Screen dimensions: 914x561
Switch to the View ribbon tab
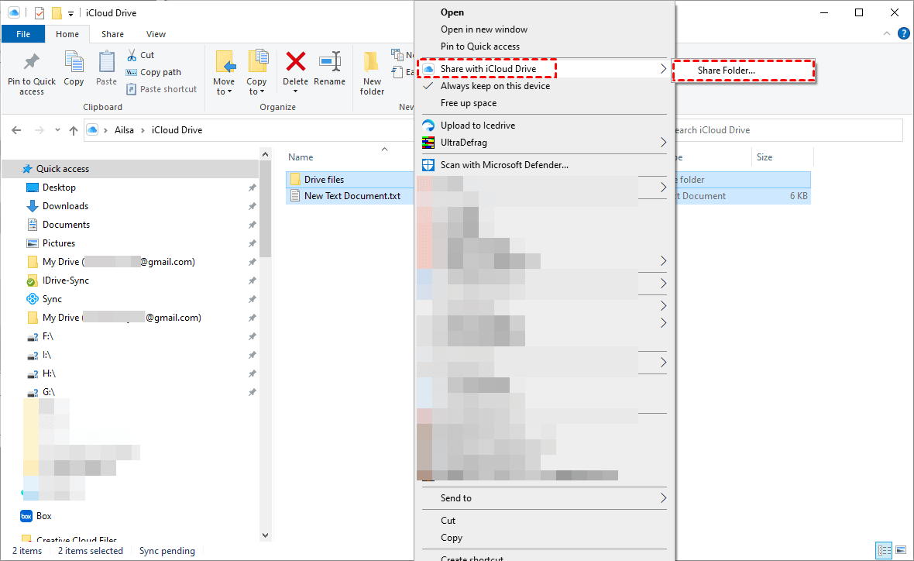pos(156,34)
